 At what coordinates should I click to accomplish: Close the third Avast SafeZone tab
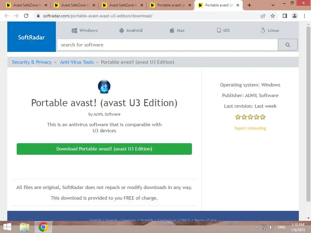pyautogui.click(x=142, y=5)
